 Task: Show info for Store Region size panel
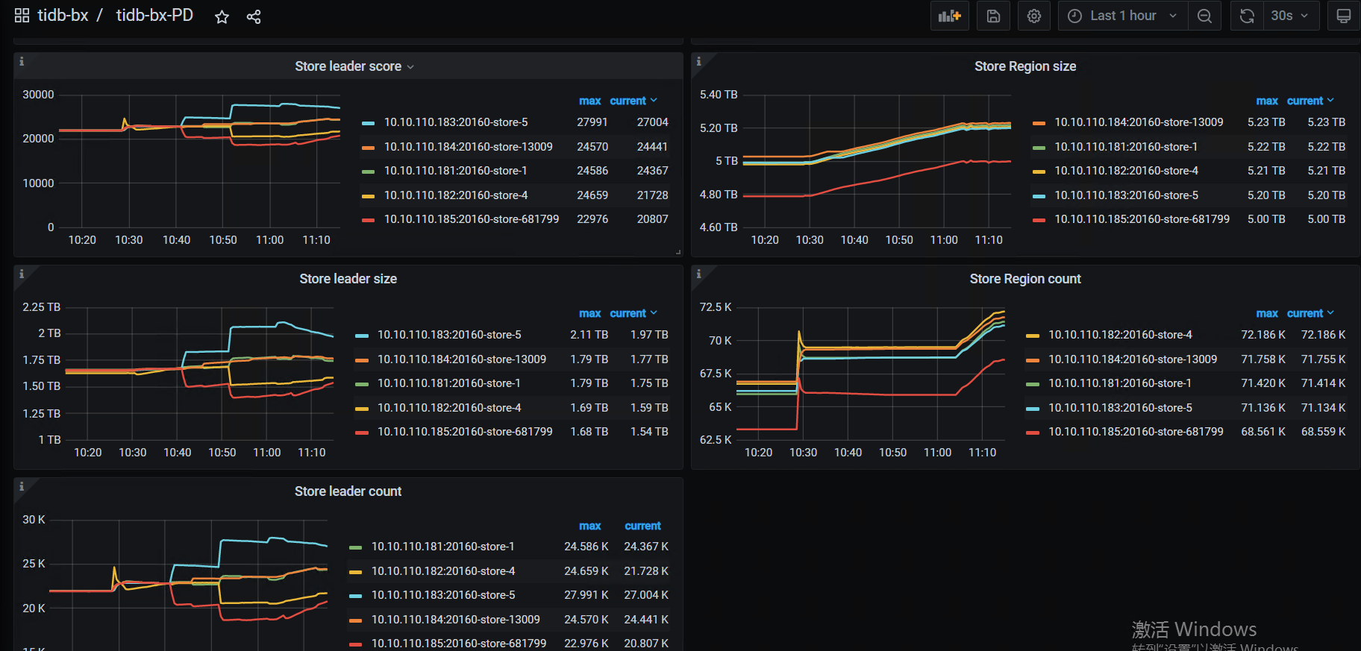(698, 61)
